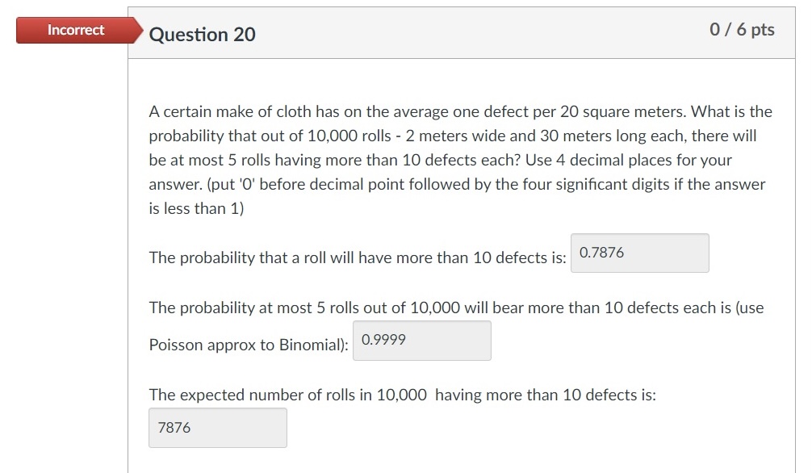Select the value 0.7876 in its field

pyautogui.click(x=600, y=252)
